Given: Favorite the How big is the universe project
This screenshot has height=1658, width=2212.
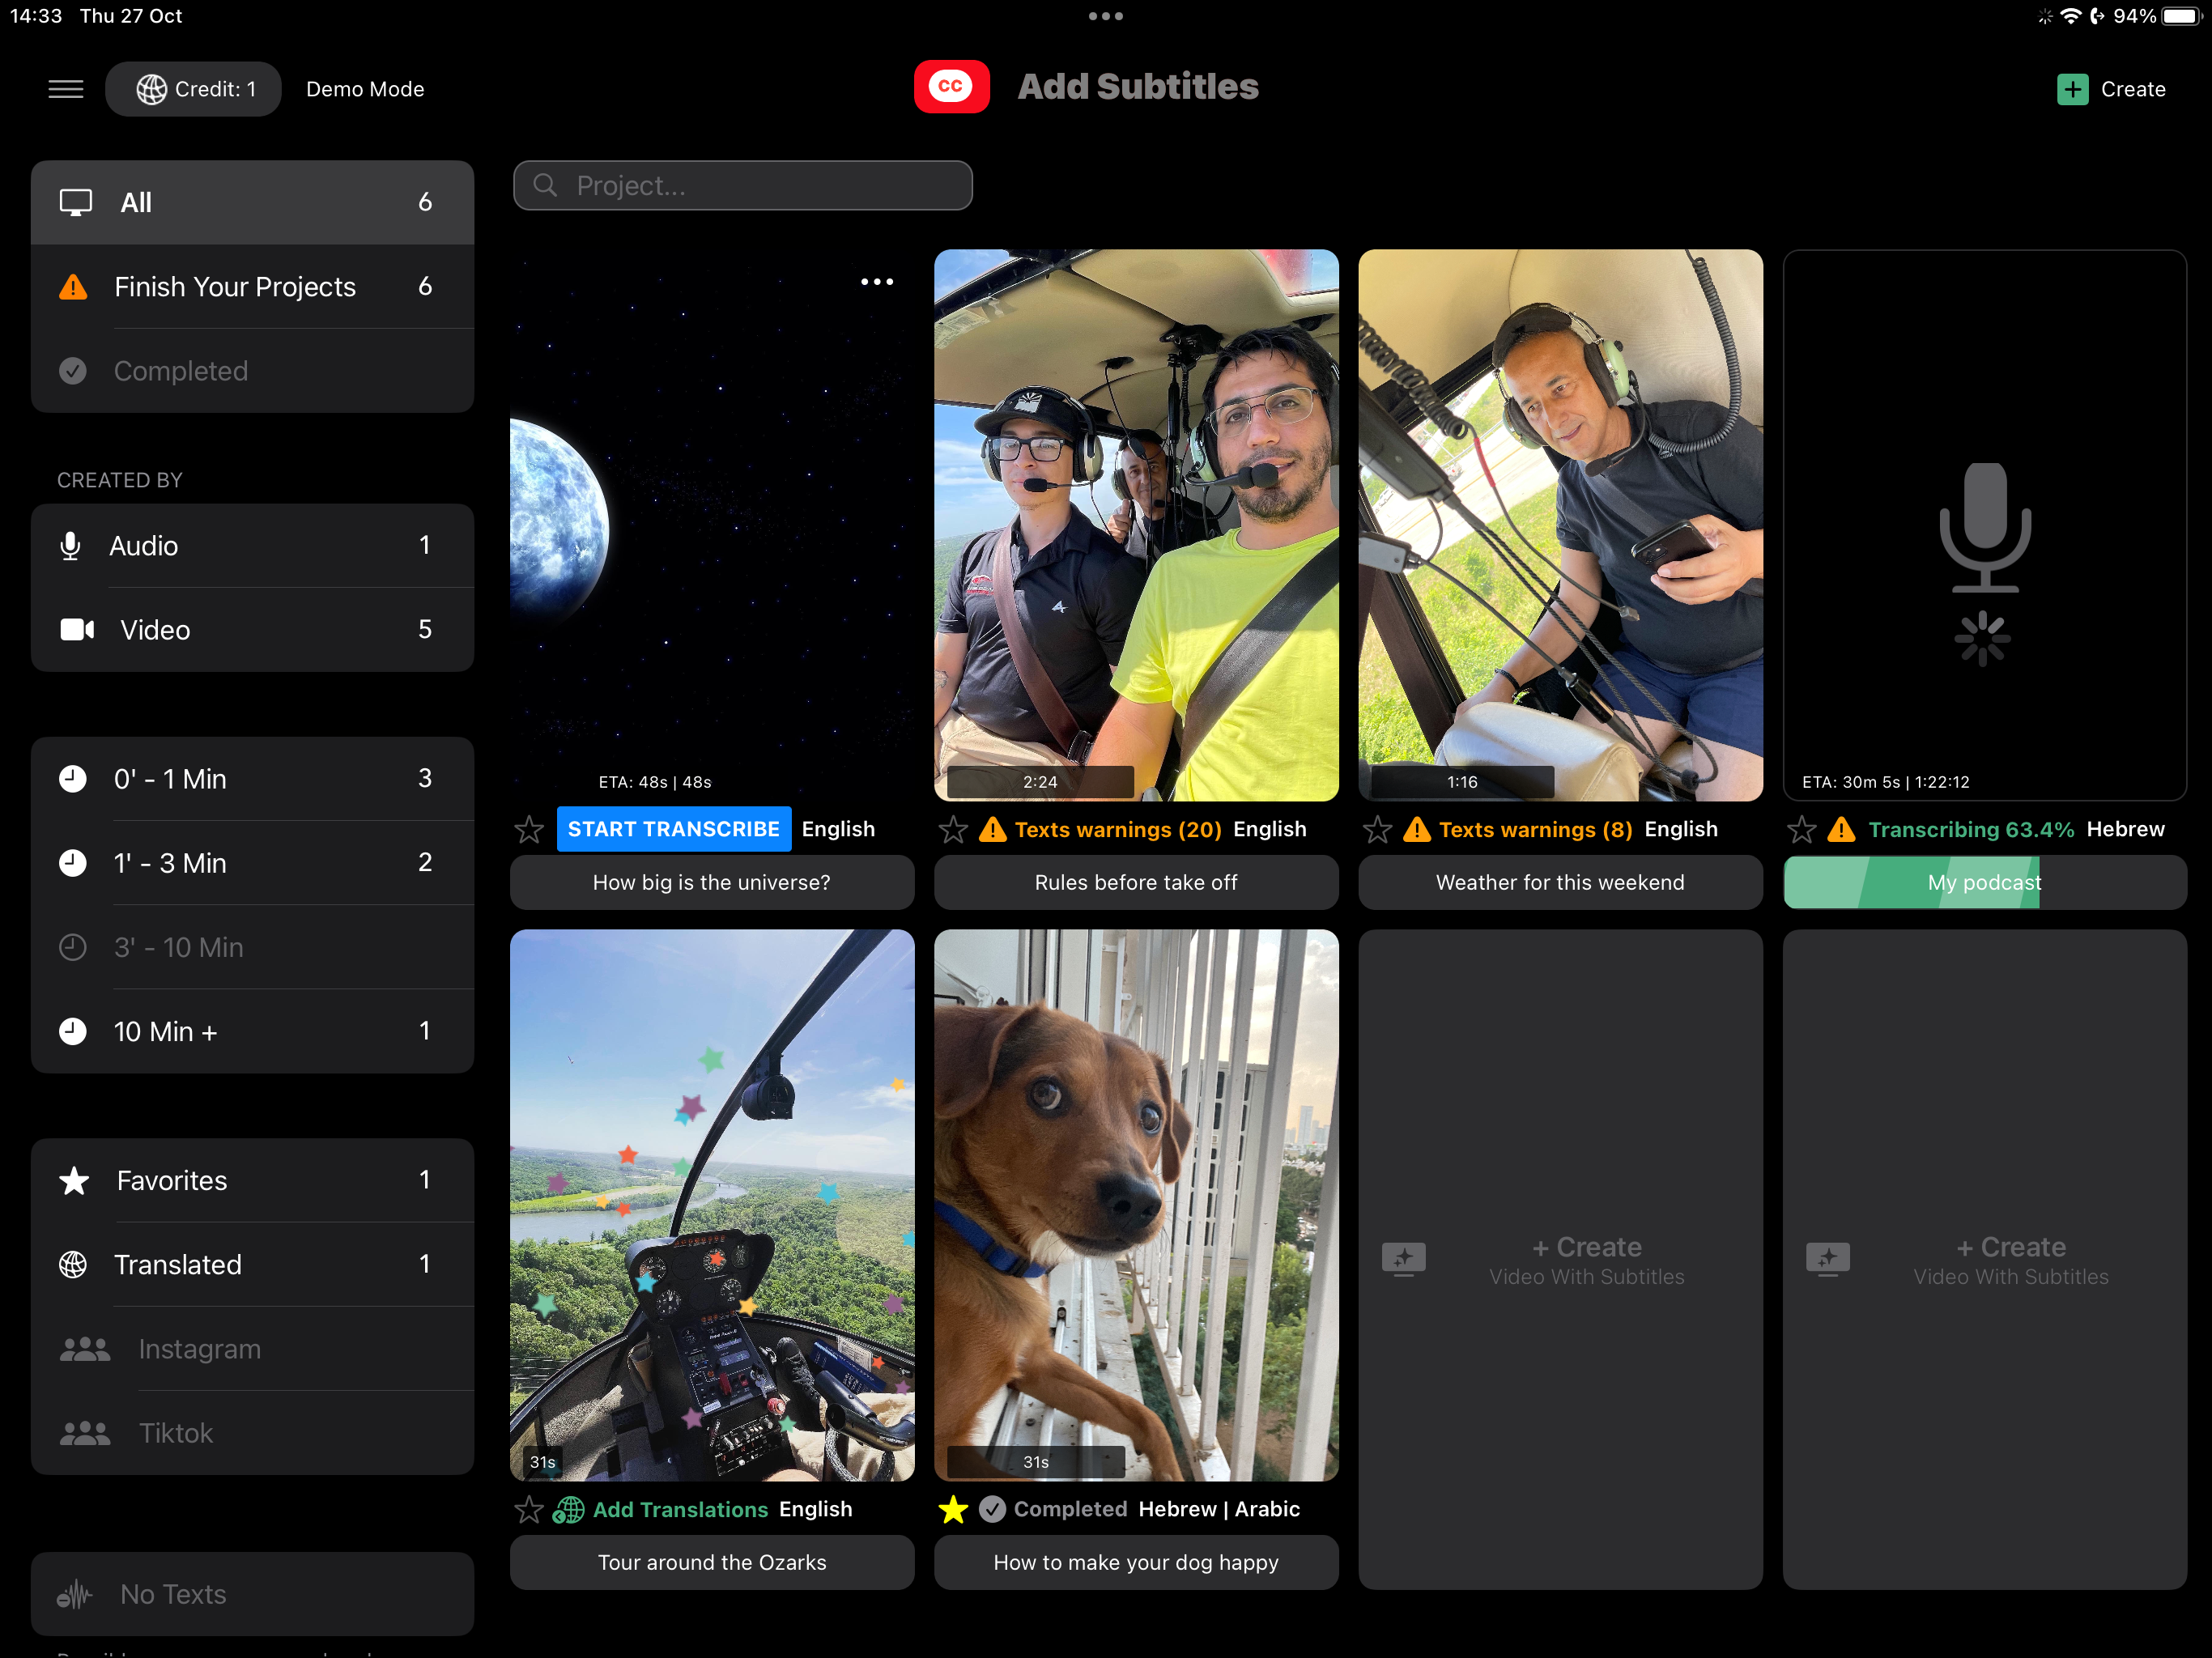Looking at the screenshot, I should pos(529,829).
